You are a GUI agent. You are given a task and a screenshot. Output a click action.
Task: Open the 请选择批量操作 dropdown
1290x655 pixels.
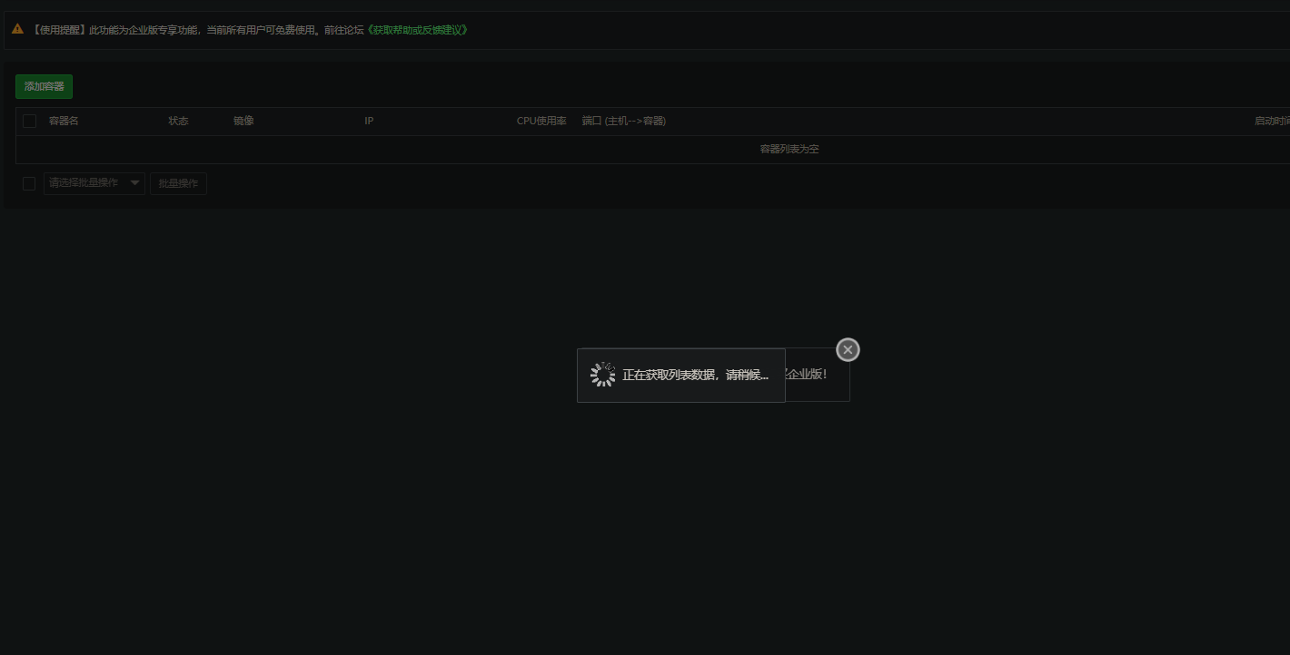(x=94, y=183)
